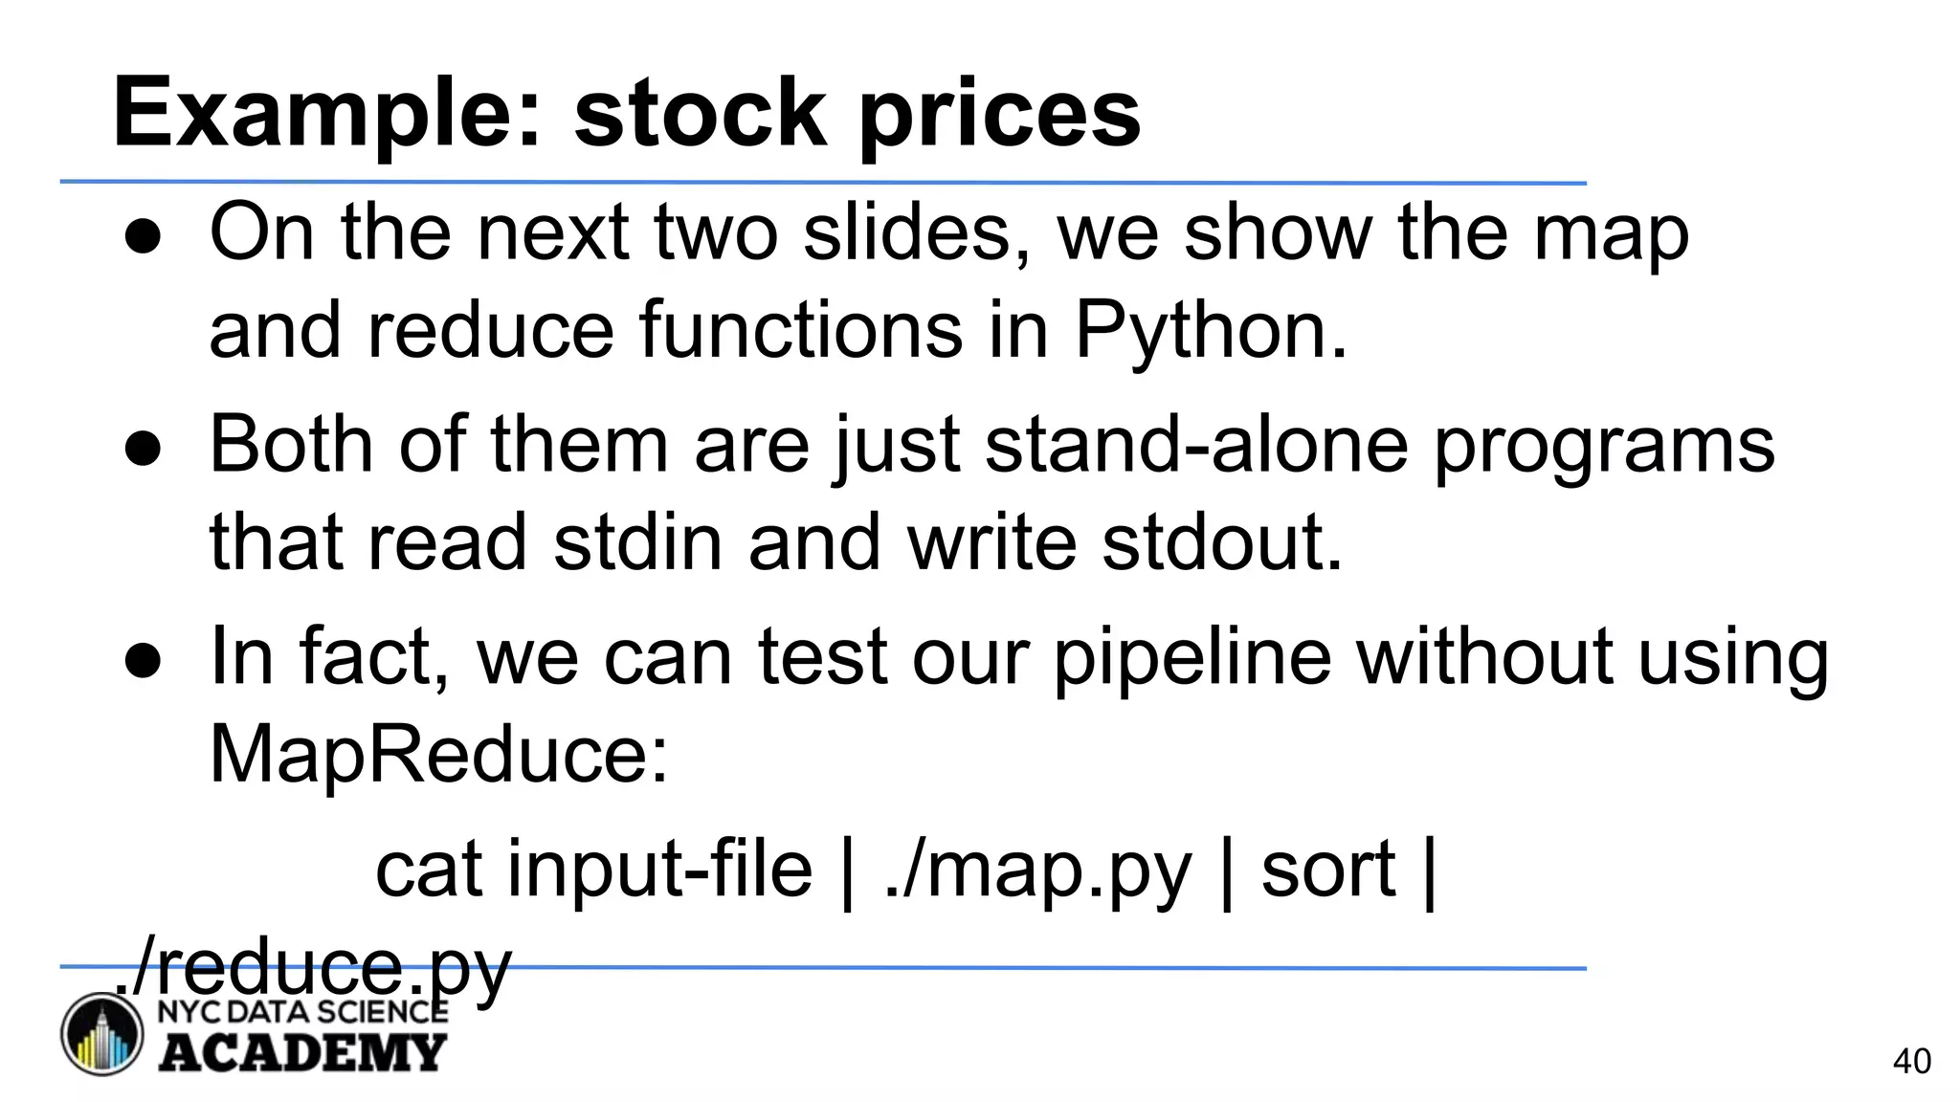This screenshot has height=1102, width=1960.
Task: Click the second bullet point dot
Action: (x=143, y=450)
